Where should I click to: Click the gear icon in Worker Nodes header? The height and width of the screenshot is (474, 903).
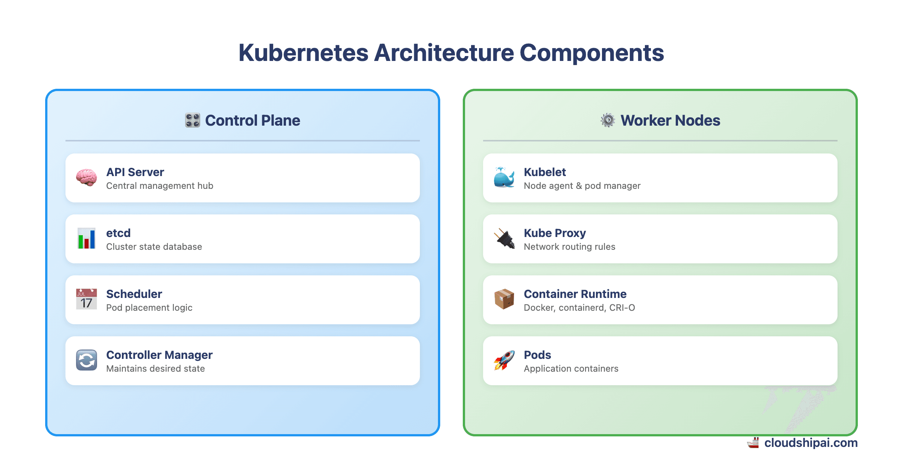point(608,120)
